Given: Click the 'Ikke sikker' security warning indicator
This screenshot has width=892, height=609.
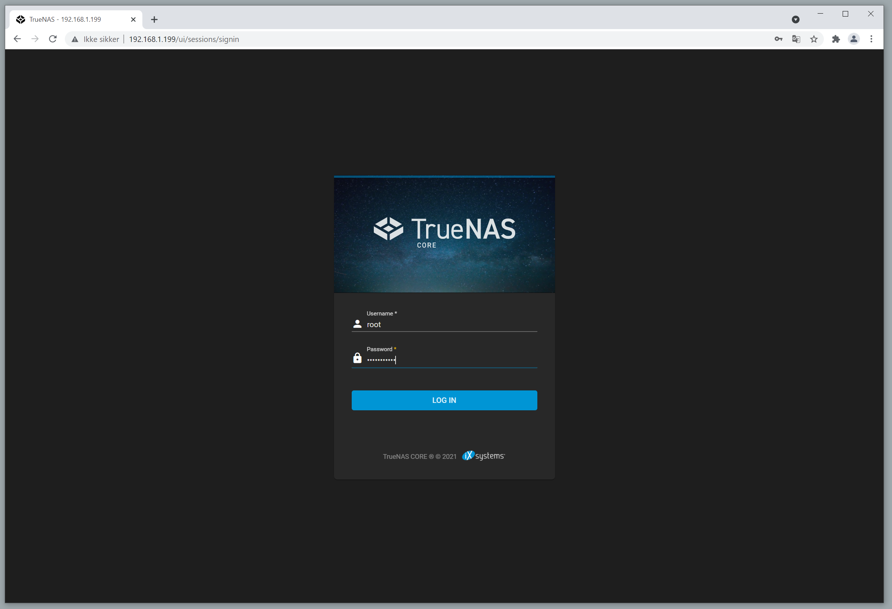Looking at the screenshot, I should [101, 39].
